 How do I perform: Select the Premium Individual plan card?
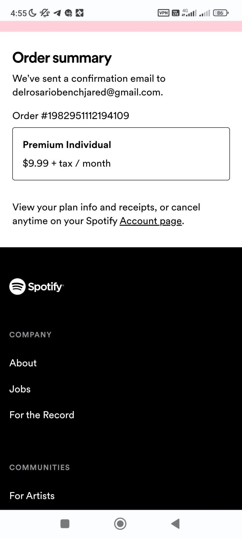(121, 154)
